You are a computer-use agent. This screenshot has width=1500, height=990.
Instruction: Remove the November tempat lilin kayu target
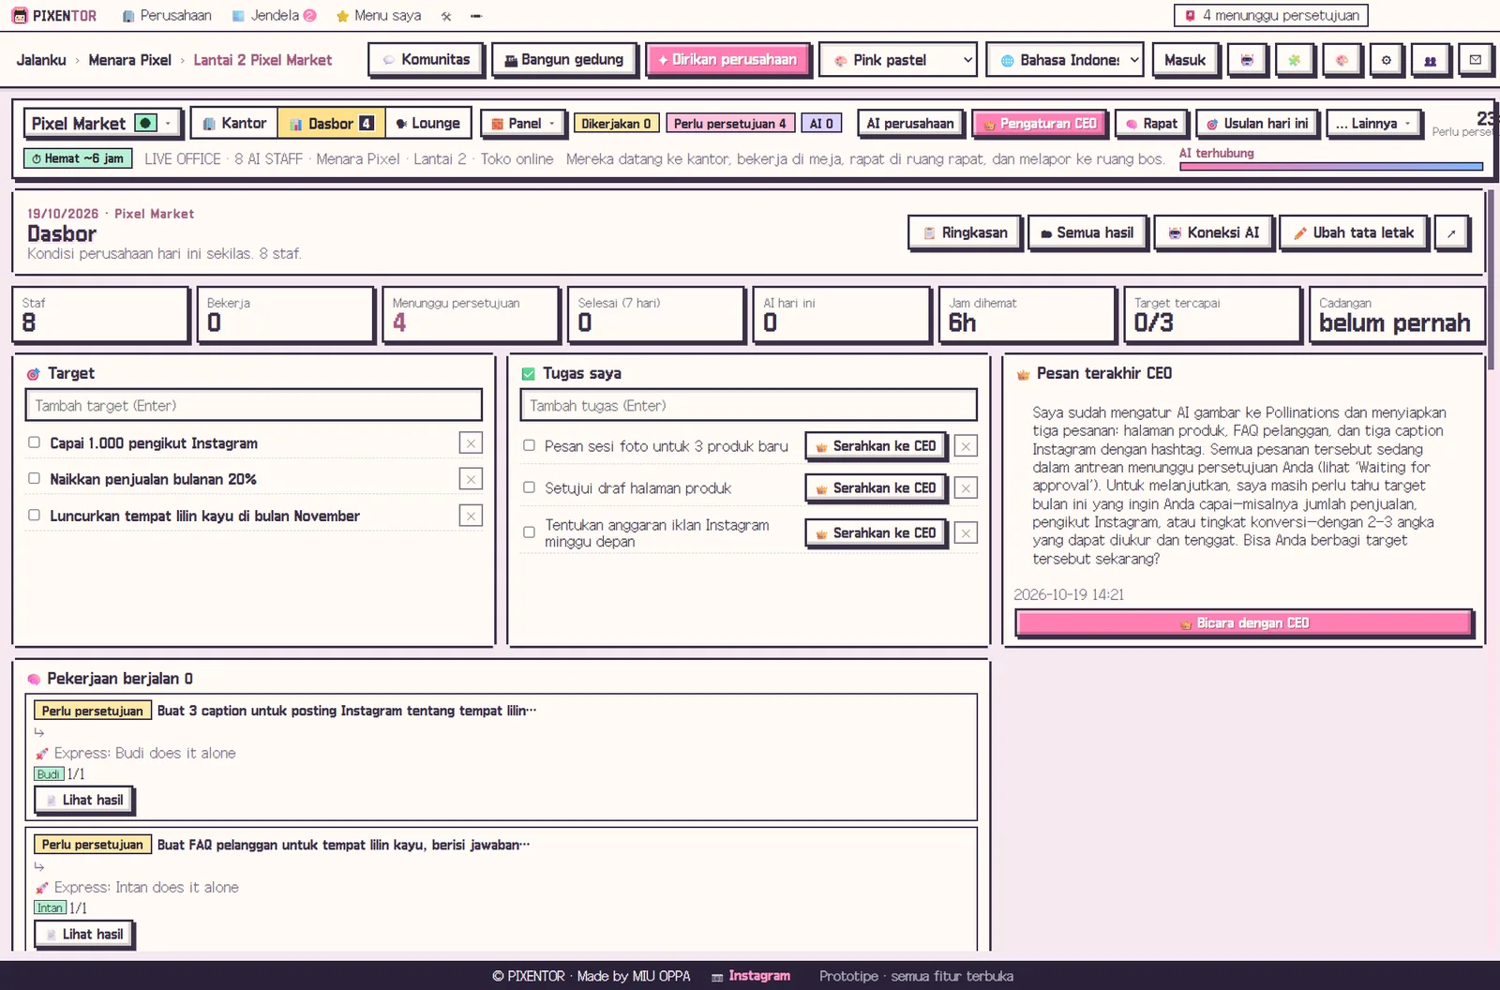(471, 516)
